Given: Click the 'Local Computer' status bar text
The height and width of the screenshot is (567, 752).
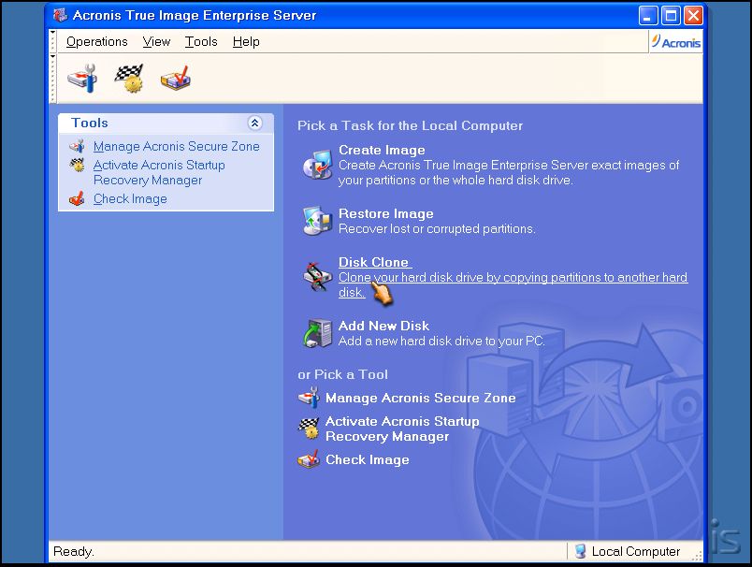Looking at the screenshot, I should pos(636,551).
